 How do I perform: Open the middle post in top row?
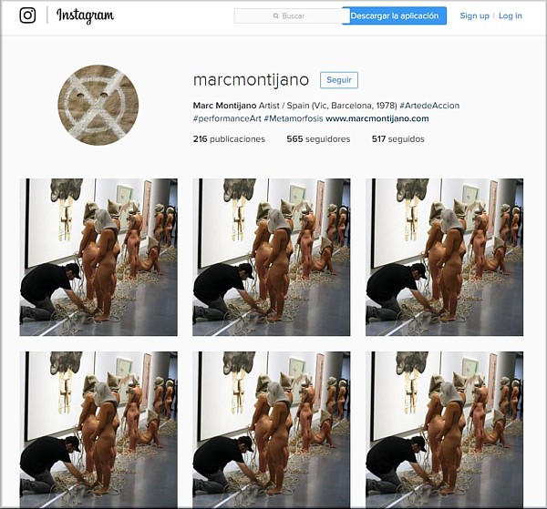coord(272,257)
